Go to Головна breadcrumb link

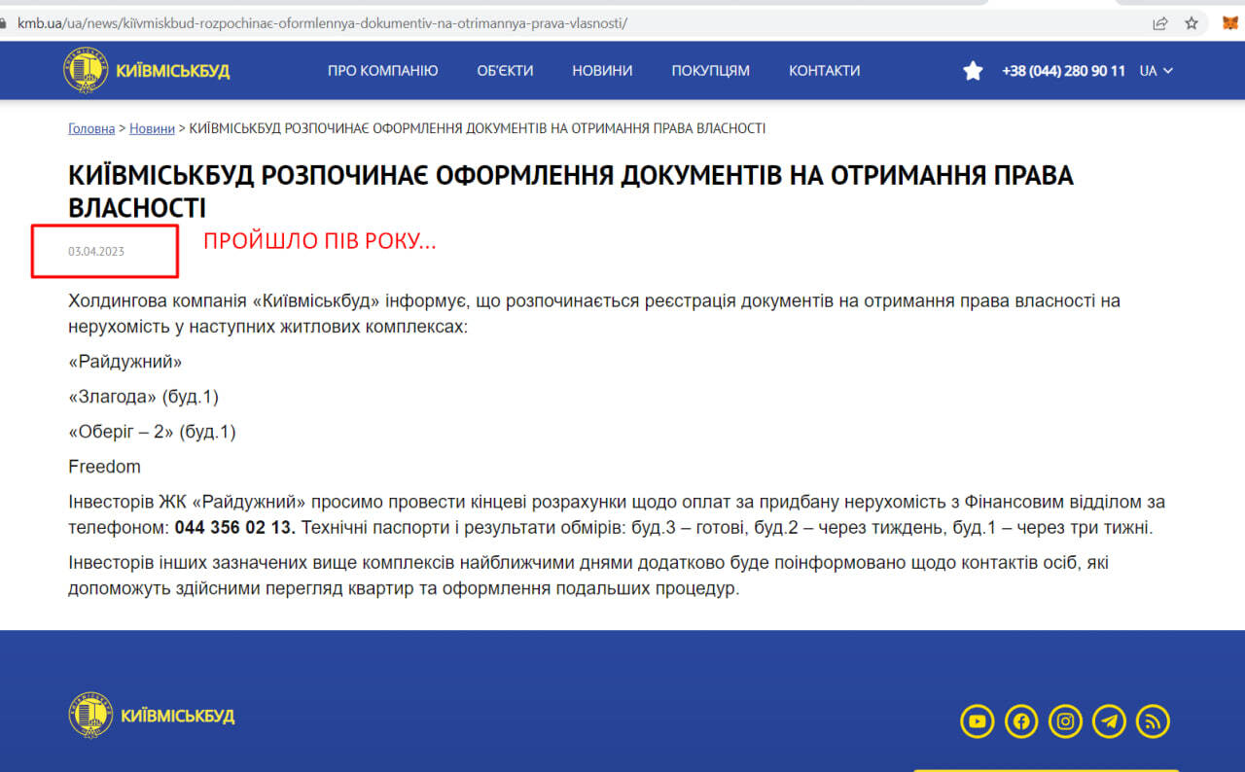[x=91, y=128]
